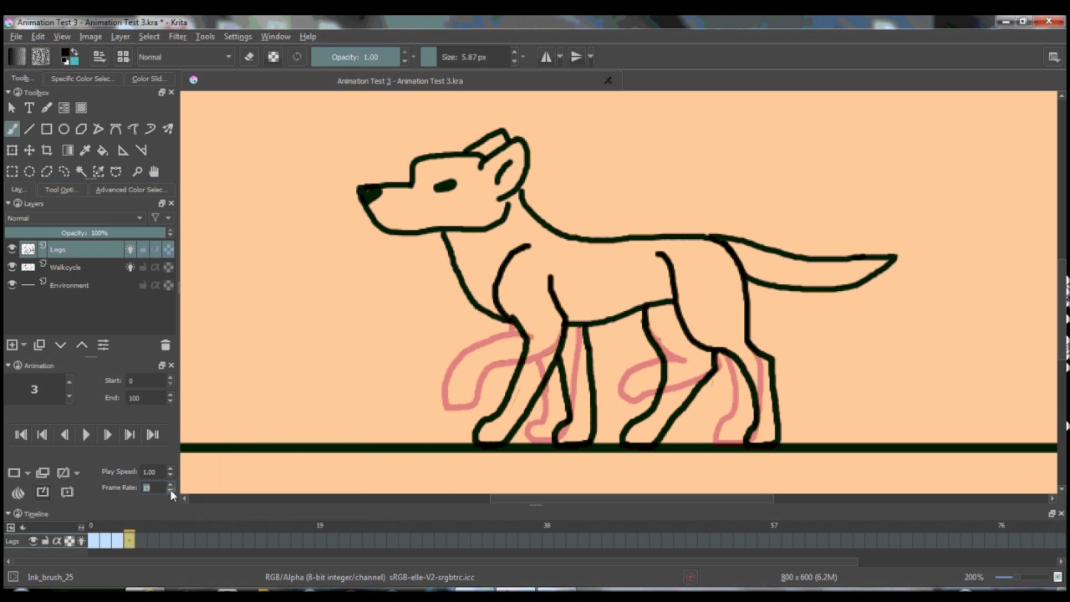Select the Text tool in Toolbox
This screenshot has width=1070, height=602.
click(29, 108)
